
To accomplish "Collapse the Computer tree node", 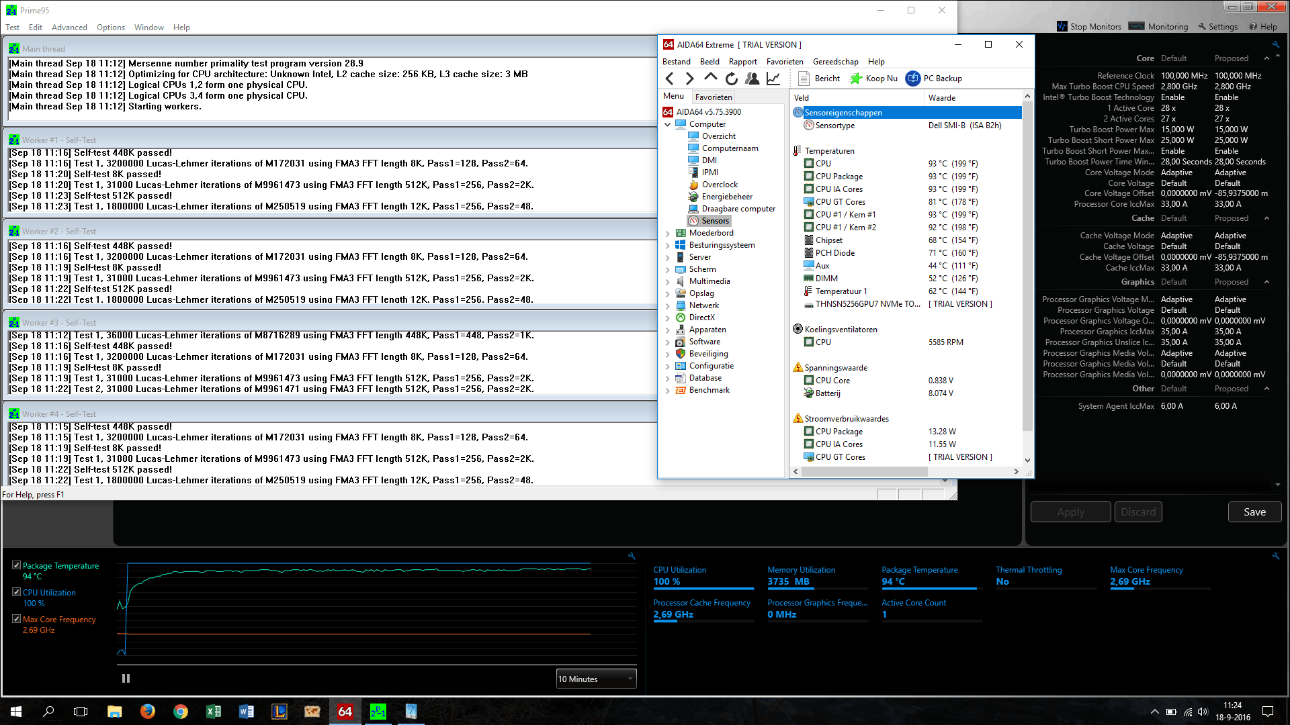I will pyautogui.click(x=667, y=124).
